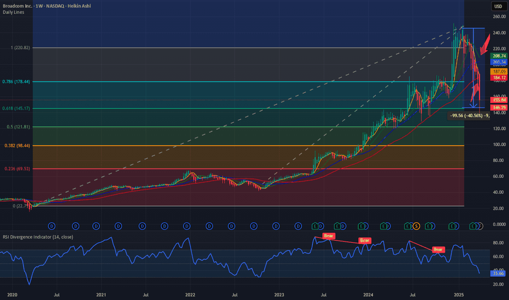Click the measurement tooltip −99.56 (−40.56%)

469,116
